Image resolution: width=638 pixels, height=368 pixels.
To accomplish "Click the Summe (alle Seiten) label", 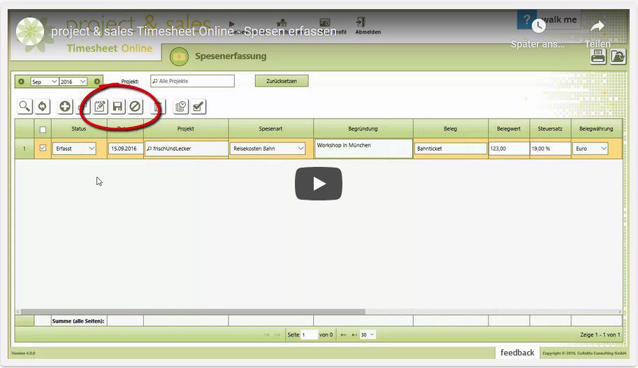I will [x=78, y=321].
